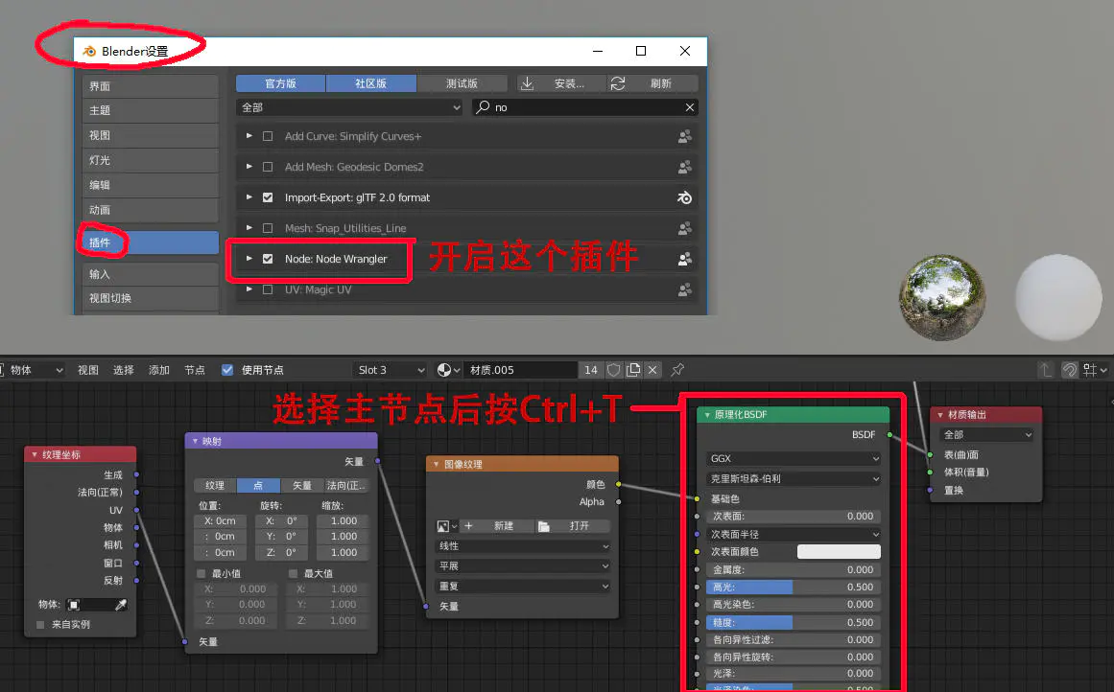This screenshot has width=1114, height=692.
Task: Click the HDRI environment preview sphere
Action: pyautogui.click(x=942, y=297)
